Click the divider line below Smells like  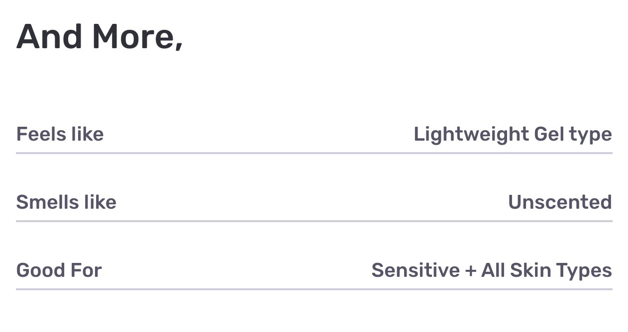pyautogui.click(x=314, y=221)
